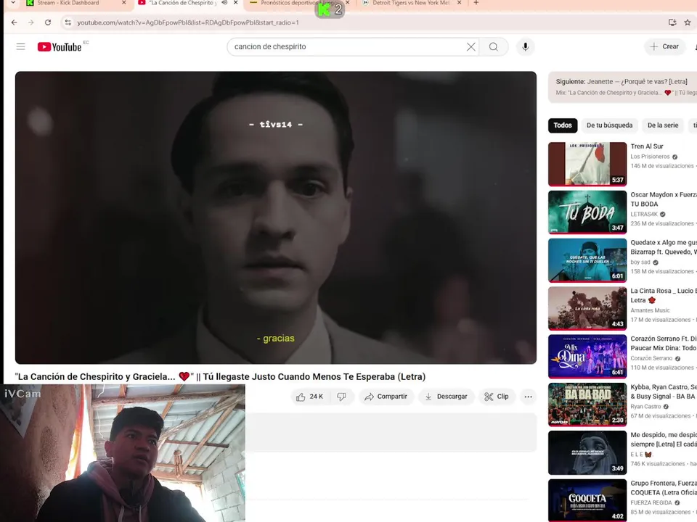
Task: Click the 24 K like count
Action: 317,397
